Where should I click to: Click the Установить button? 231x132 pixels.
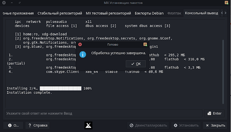pos(186,125)
